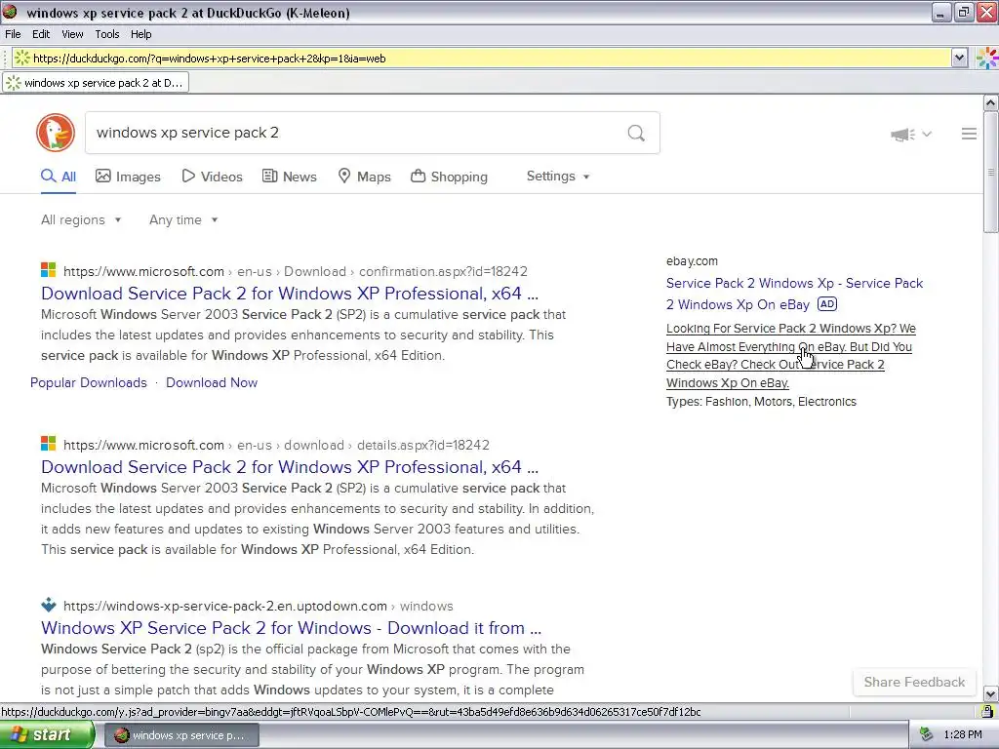Click the taskbar clock 1:28 PM
This screenshot has width=999, height=749.
[963, 734]
